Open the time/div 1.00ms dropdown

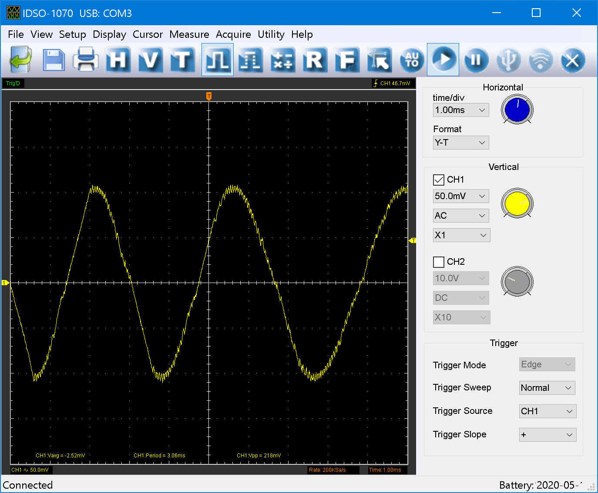[x=461, y=110]
